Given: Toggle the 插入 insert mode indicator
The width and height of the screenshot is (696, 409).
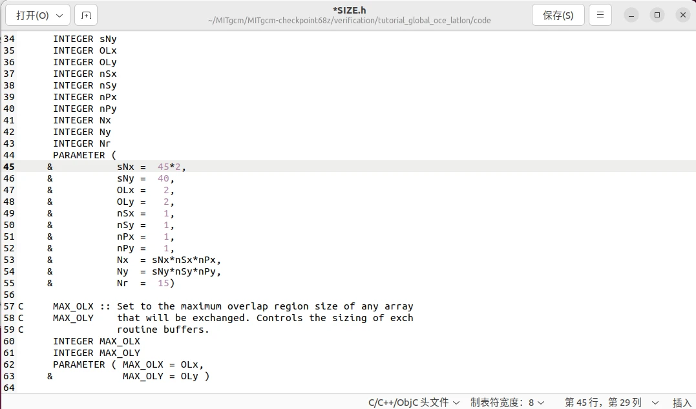Looking at the screenshot, I should 682,402.
